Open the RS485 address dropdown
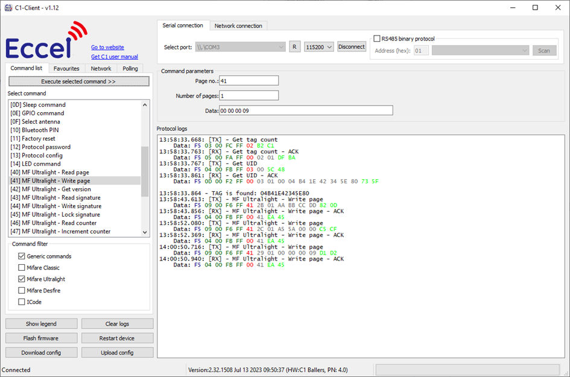 pyautogui.click(x=480, y=51)
